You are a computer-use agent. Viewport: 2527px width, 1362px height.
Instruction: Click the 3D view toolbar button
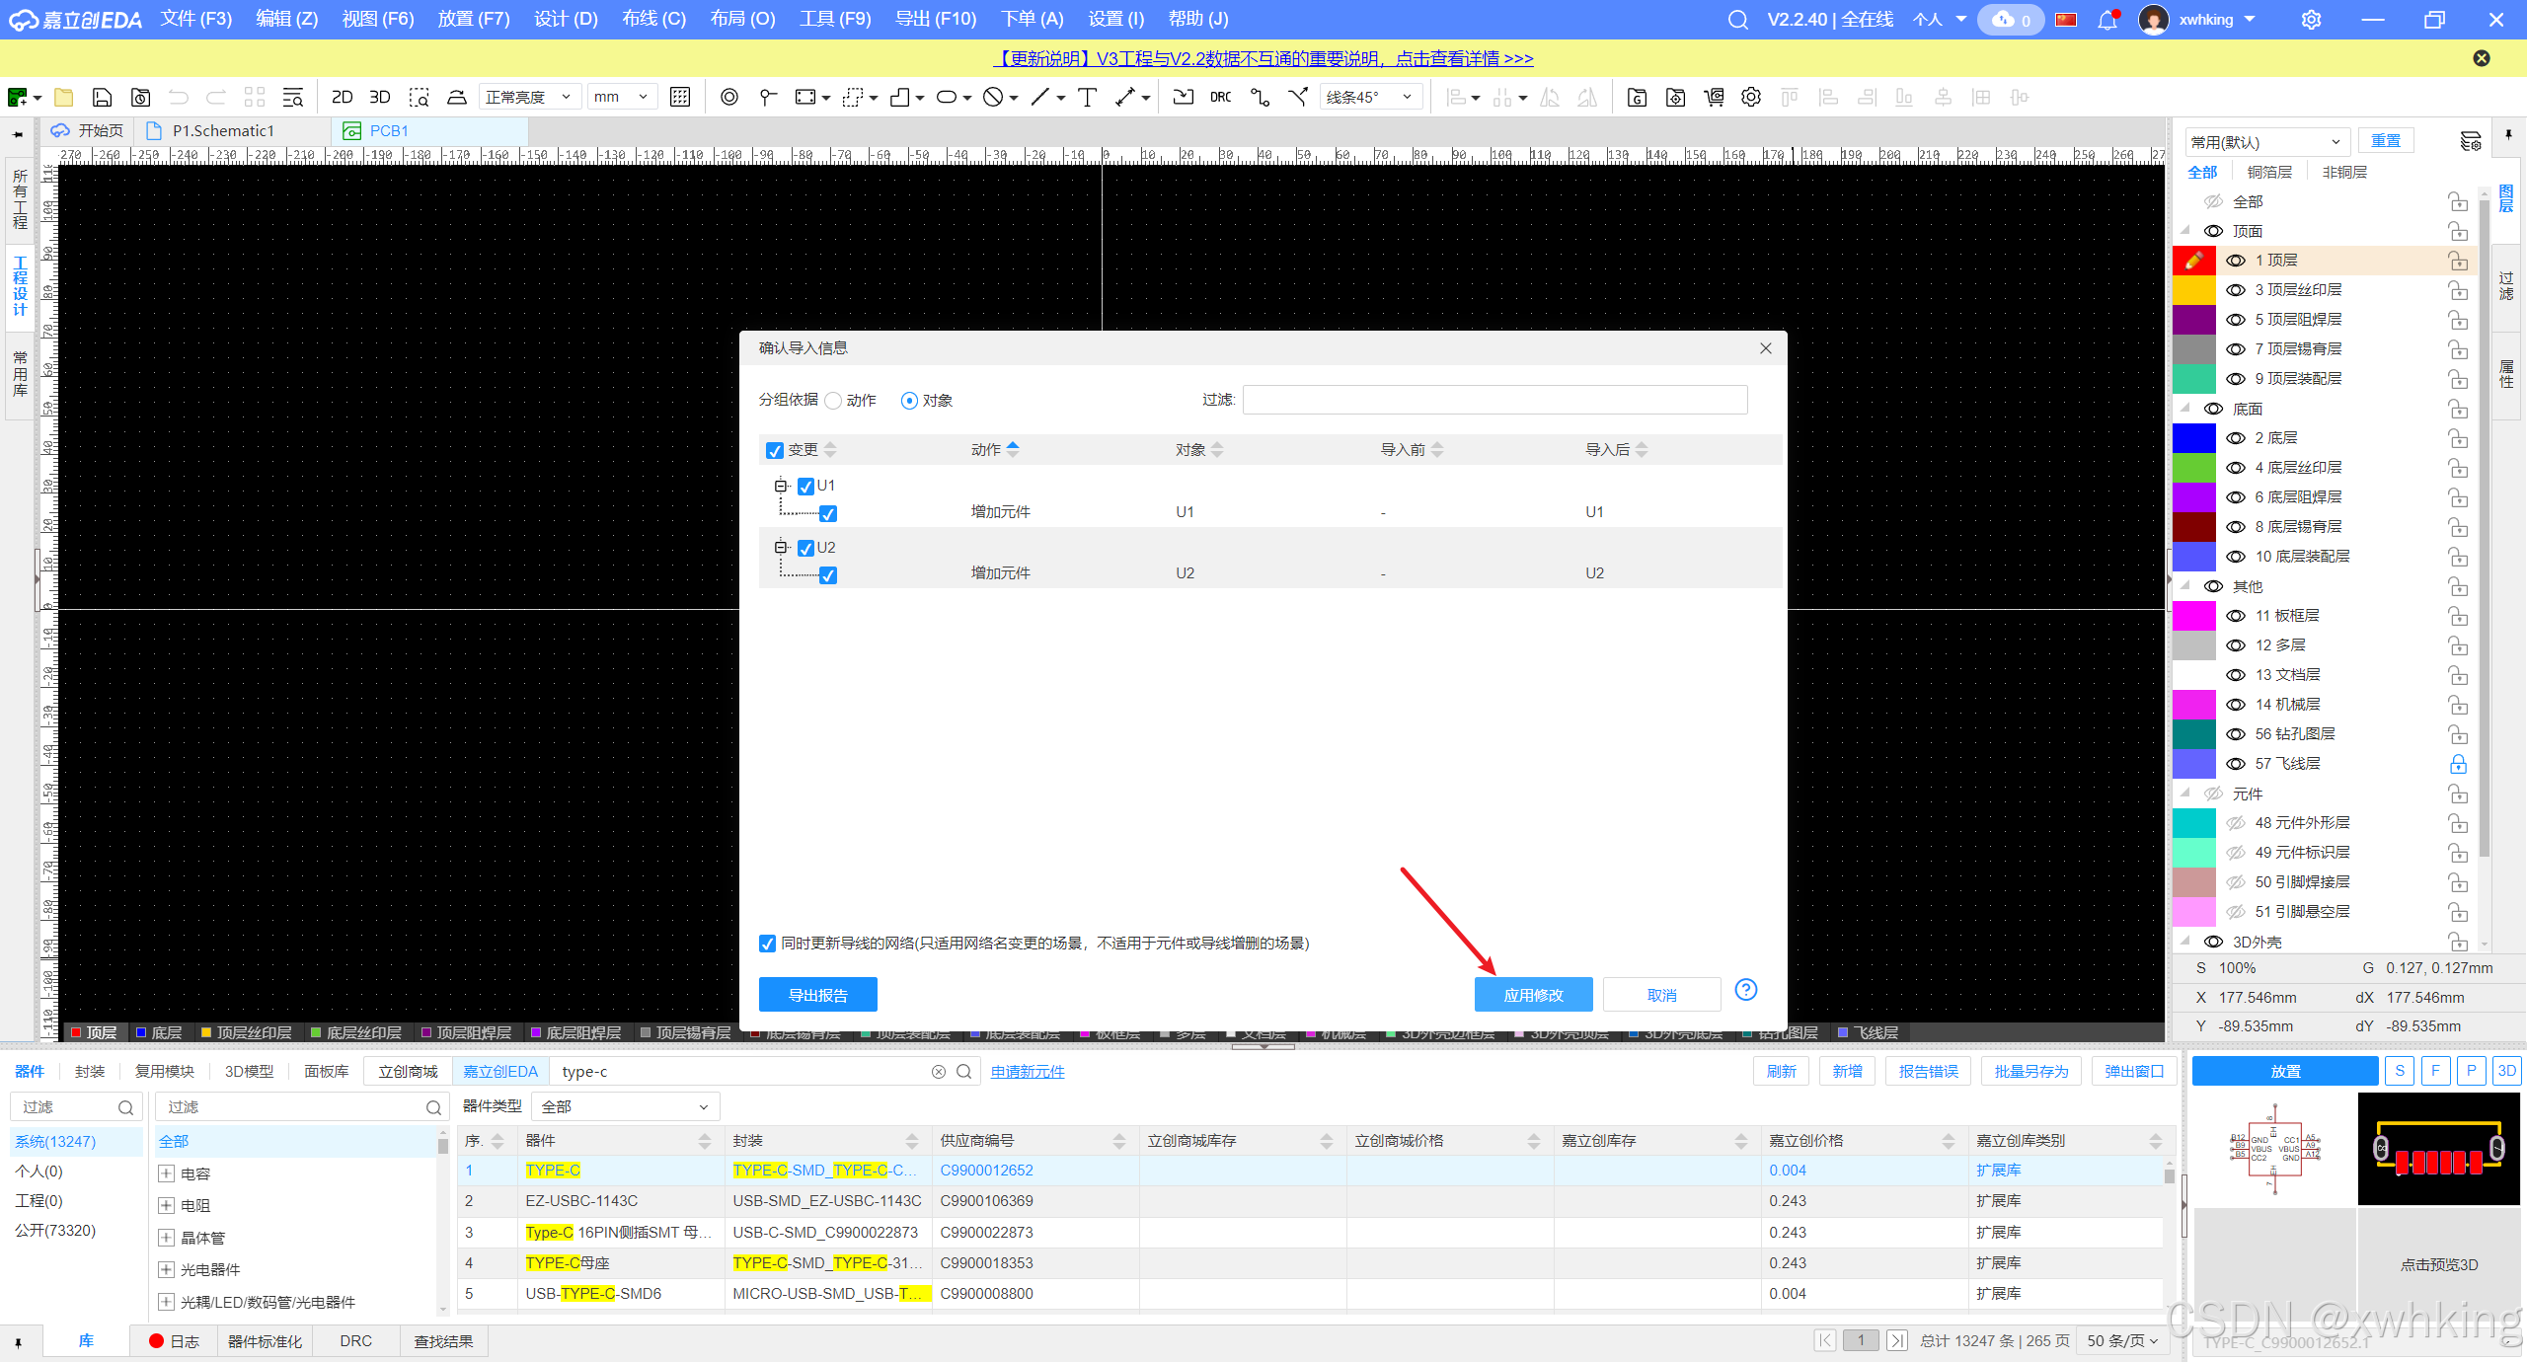(379, 97)
